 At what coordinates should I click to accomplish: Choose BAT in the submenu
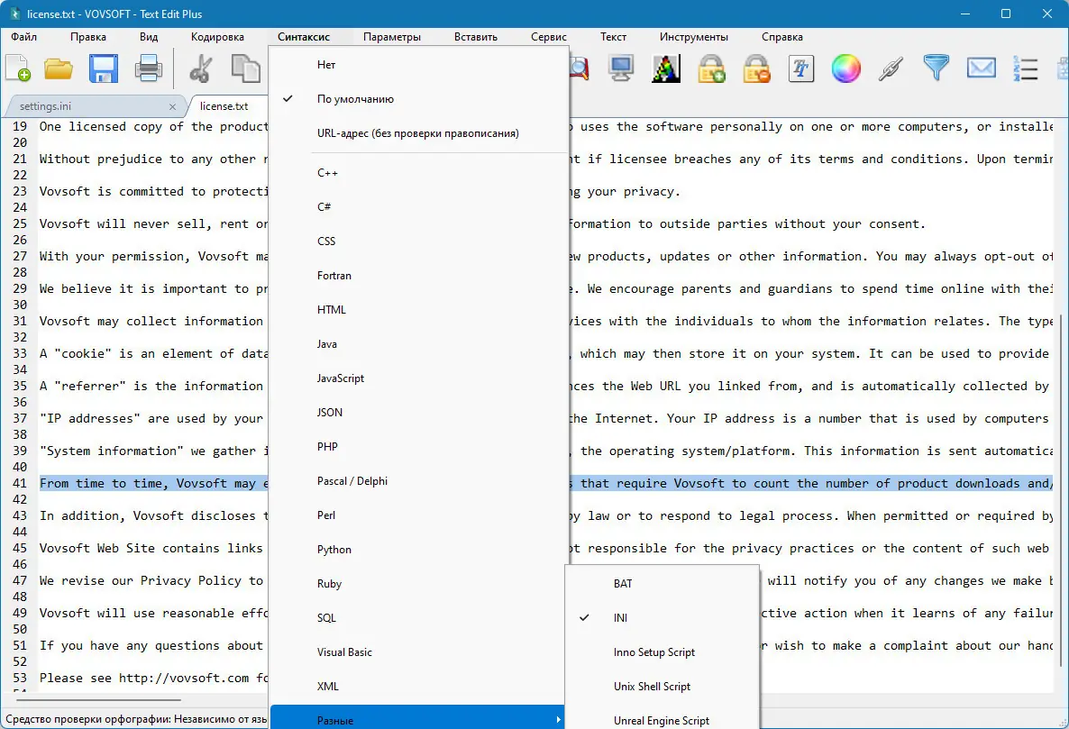click(662, 584)
